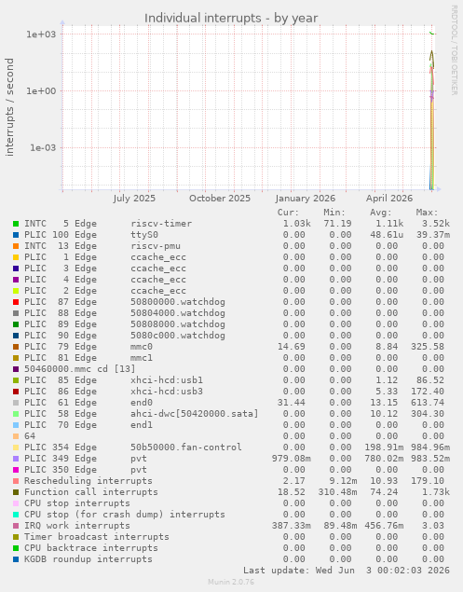Click the xhci-hcd:usb3 legend label
The height and width of the screenshot is (592, 463).
tap(167, 392)
